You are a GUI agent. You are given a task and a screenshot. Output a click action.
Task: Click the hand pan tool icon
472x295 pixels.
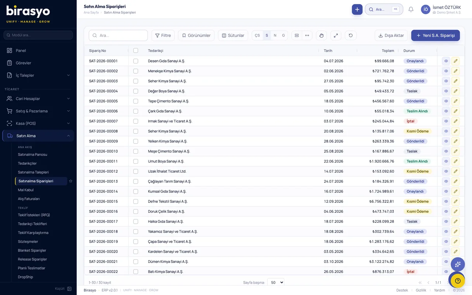[321, 35]
